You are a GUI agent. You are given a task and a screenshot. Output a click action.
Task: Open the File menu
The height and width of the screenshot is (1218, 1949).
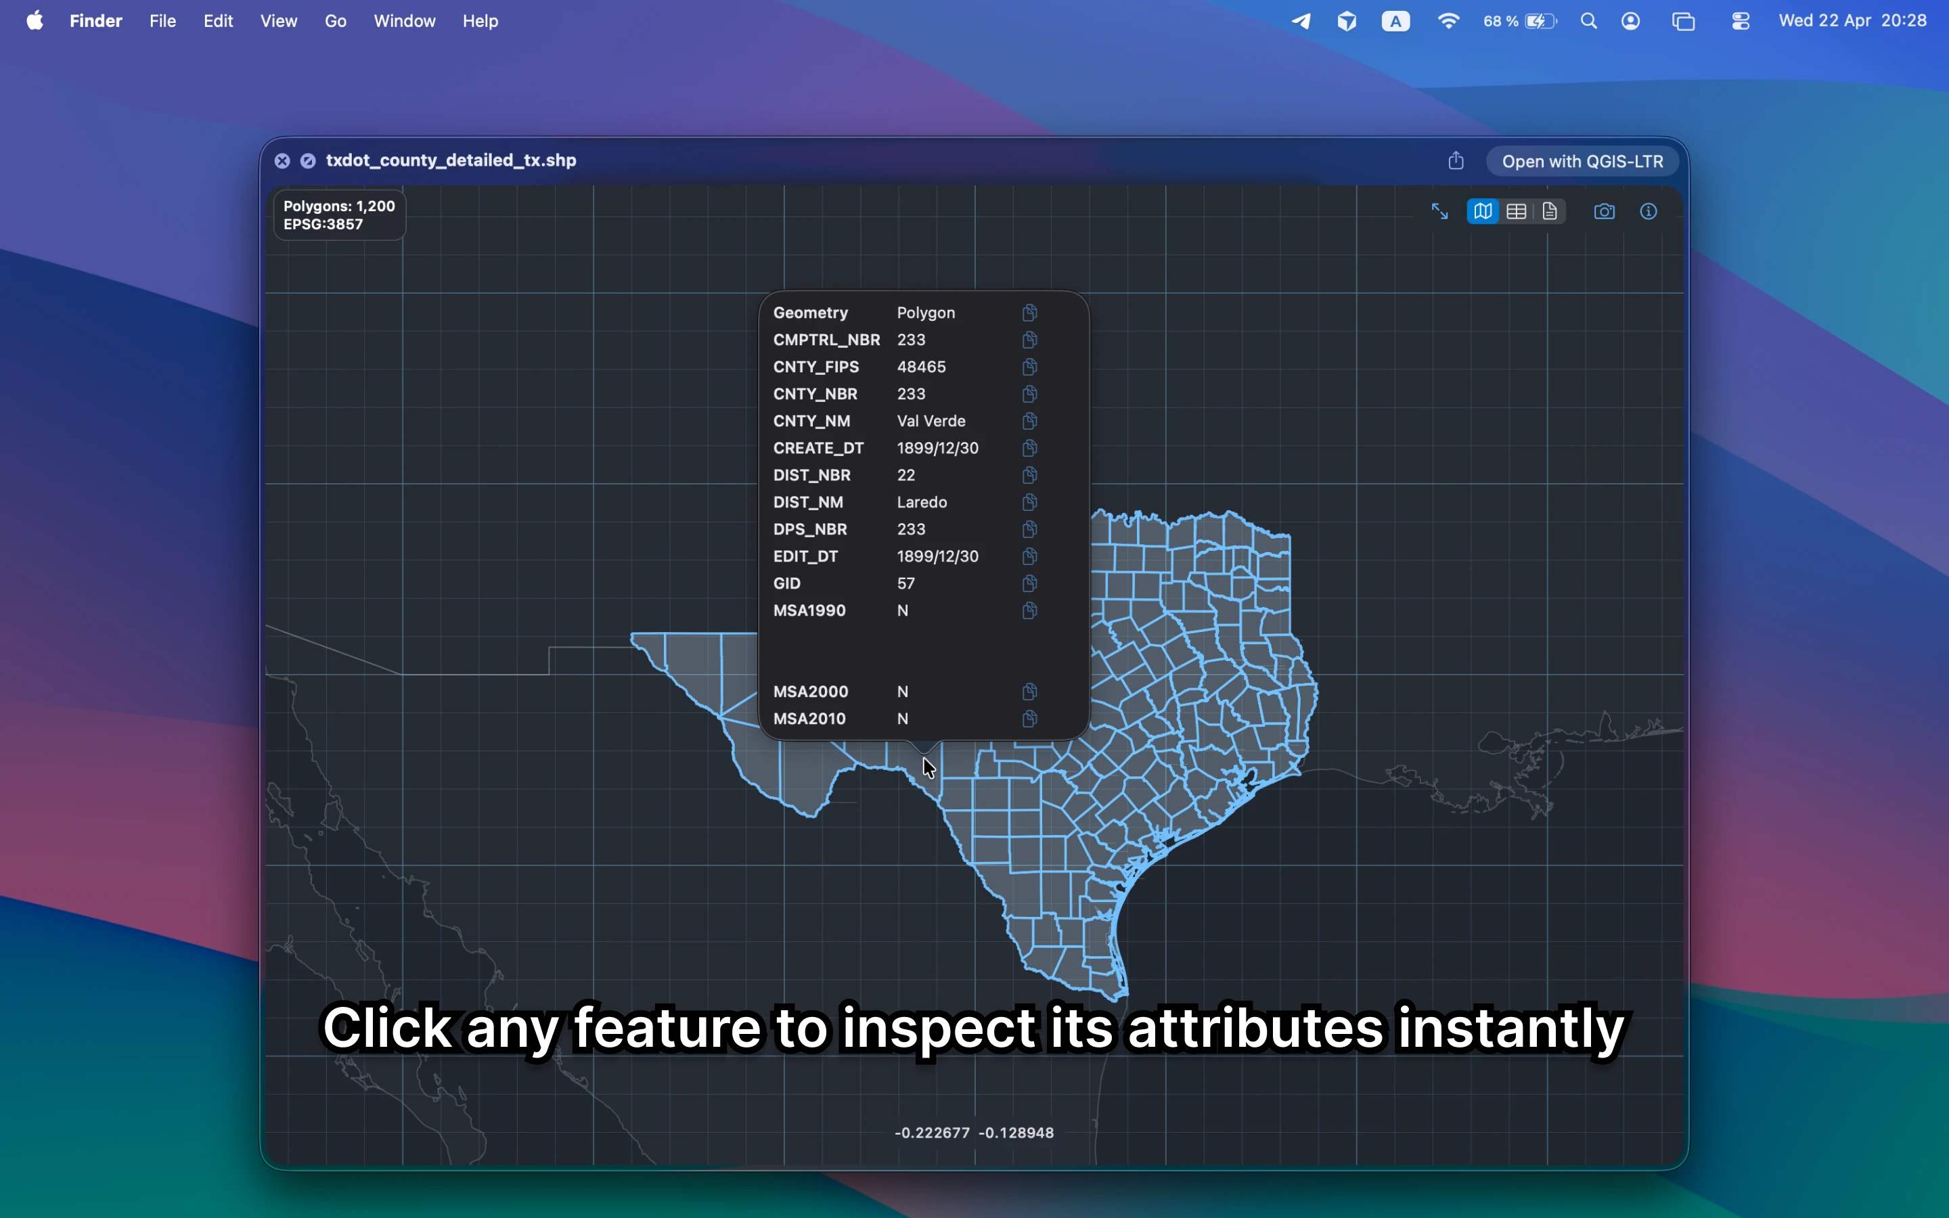tap(162, 21)
